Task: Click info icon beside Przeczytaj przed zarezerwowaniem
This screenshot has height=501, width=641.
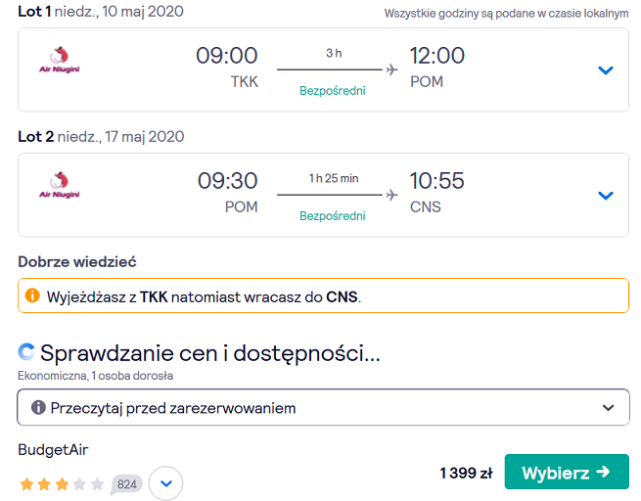Action: (38, 407)
